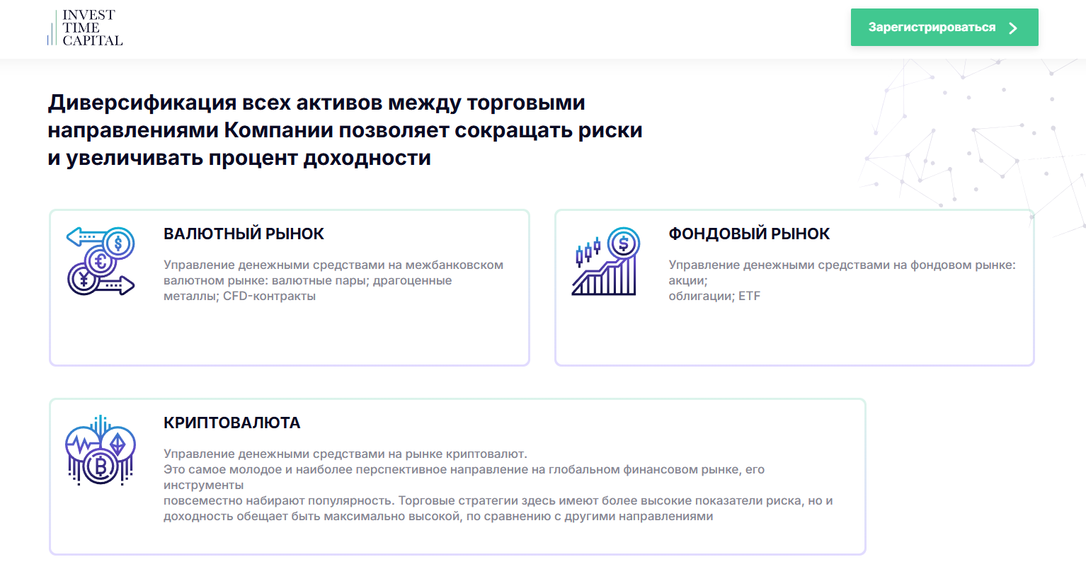Click the stock chart icon for ФОНДОВЫЙ РЫНОК
The image size is (1086, 574).
click(x=605, y=261)
